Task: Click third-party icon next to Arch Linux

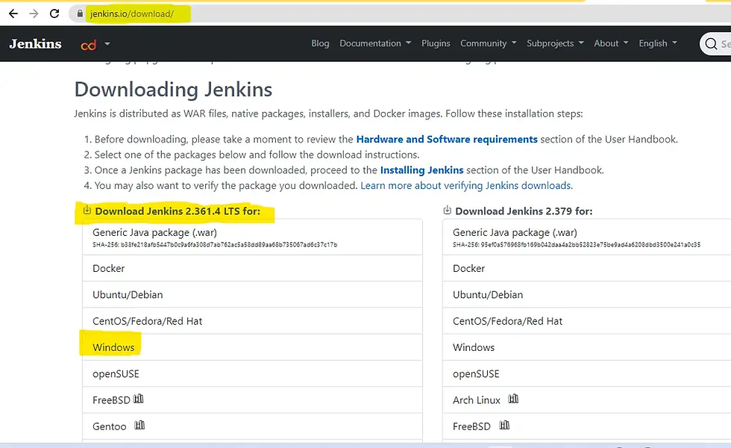Action: (513, 399)
